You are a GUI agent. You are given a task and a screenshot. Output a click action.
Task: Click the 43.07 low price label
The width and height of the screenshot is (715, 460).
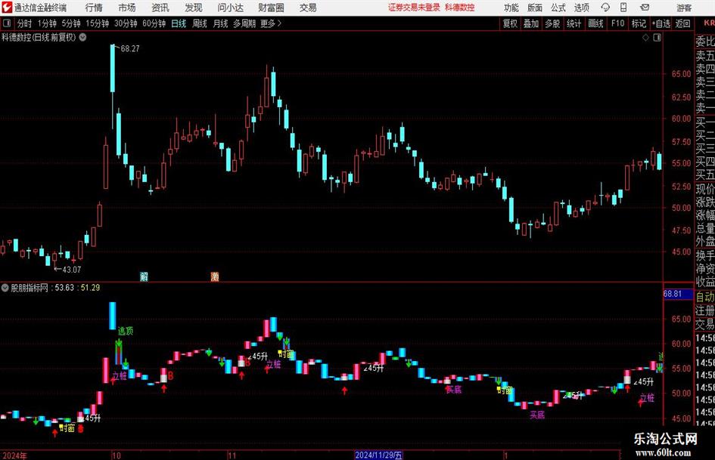tap(72, 269)
